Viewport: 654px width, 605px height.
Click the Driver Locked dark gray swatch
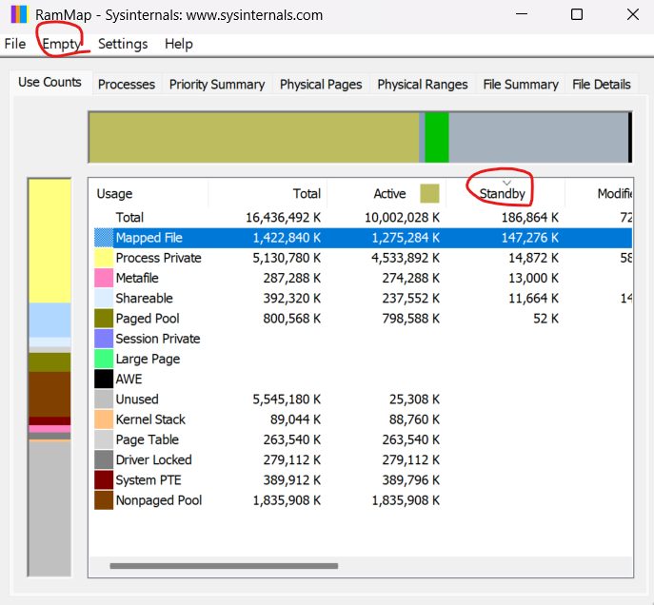(x=104, y=460)
